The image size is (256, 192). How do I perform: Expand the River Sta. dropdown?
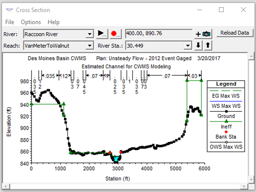(x=188, y=46)
